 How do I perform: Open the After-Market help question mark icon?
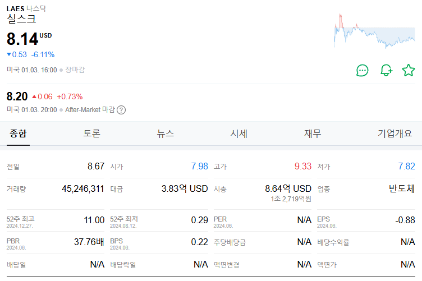click(x=121, y=110)
